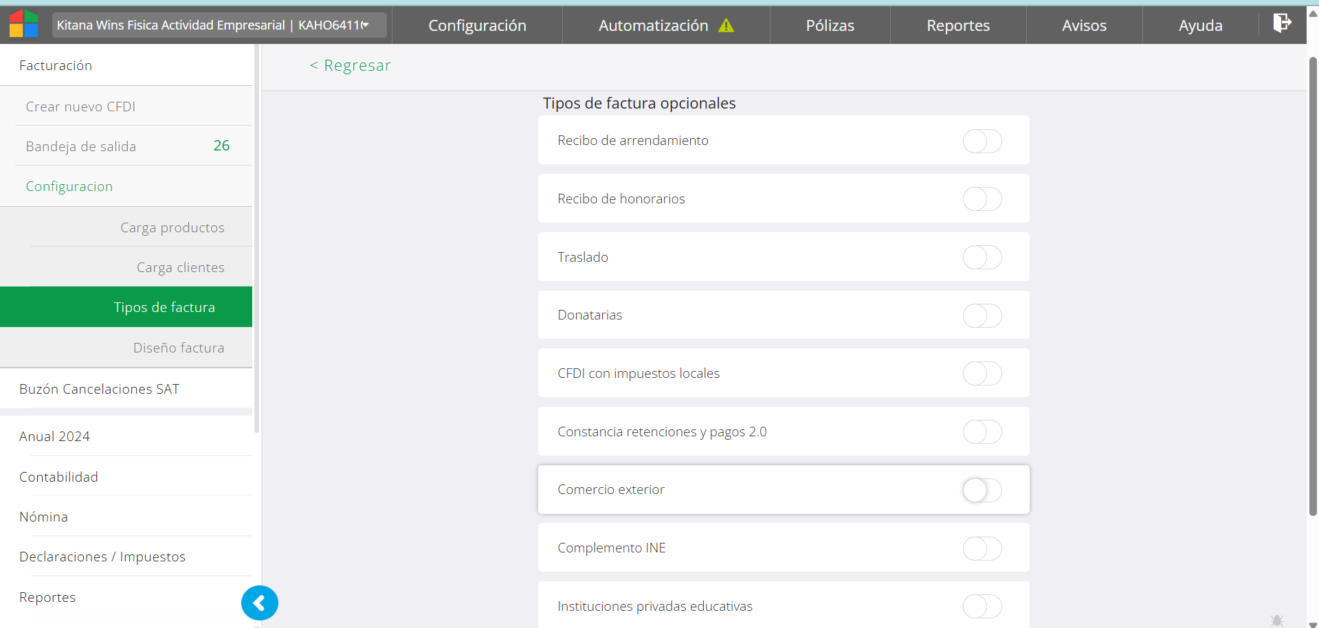Turn on Recibo de honorarios switch
1319x628 pixels.
click(982, 199)
